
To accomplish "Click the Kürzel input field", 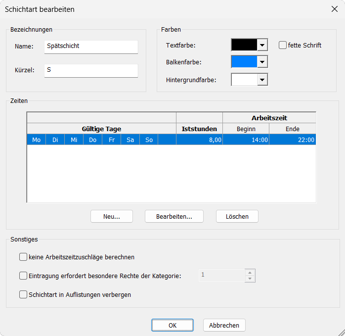I will [91, 70].
